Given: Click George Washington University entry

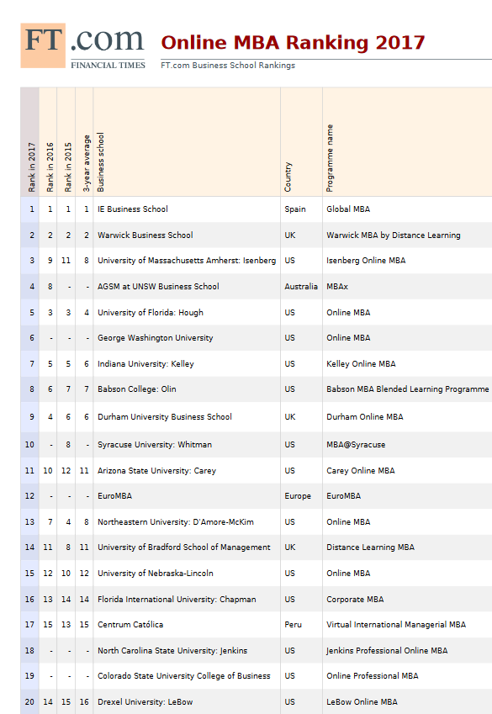Looking at the screenshot, I should [x=156, y=338].
